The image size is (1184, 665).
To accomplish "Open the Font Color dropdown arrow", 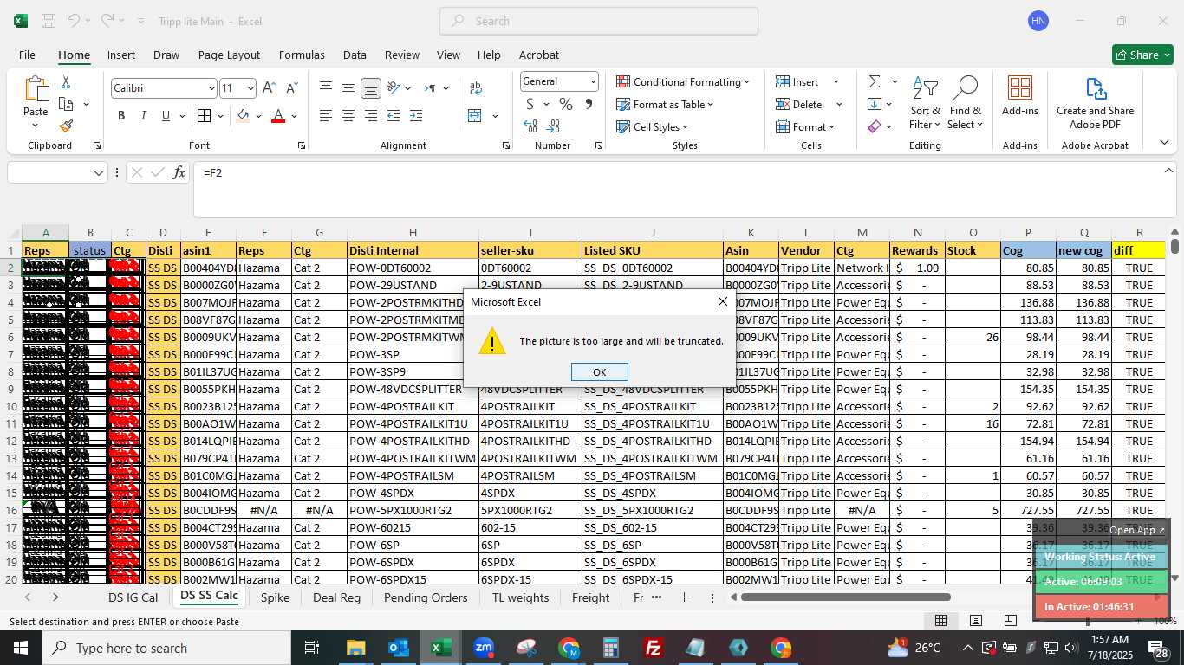I will point(295,116).
